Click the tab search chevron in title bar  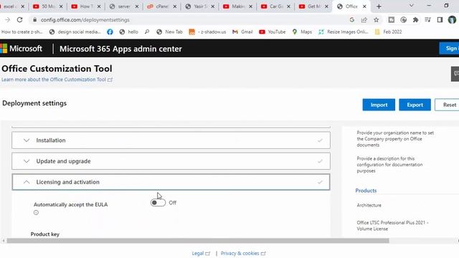coord(411,6)
